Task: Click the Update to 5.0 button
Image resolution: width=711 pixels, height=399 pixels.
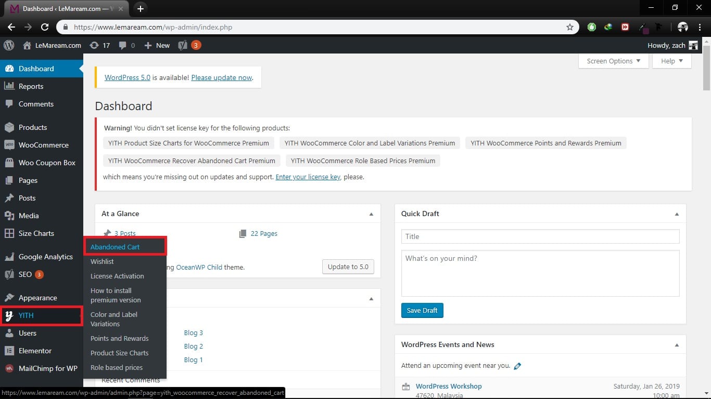Action: pos(348,267)
